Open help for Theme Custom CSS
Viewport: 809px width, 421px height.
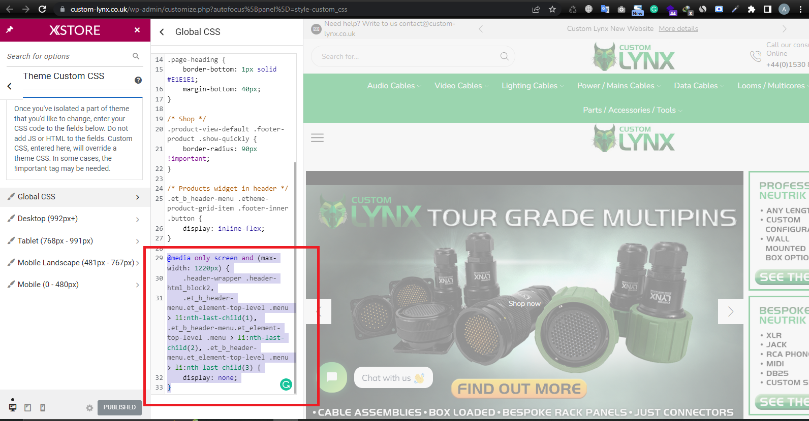138,80
